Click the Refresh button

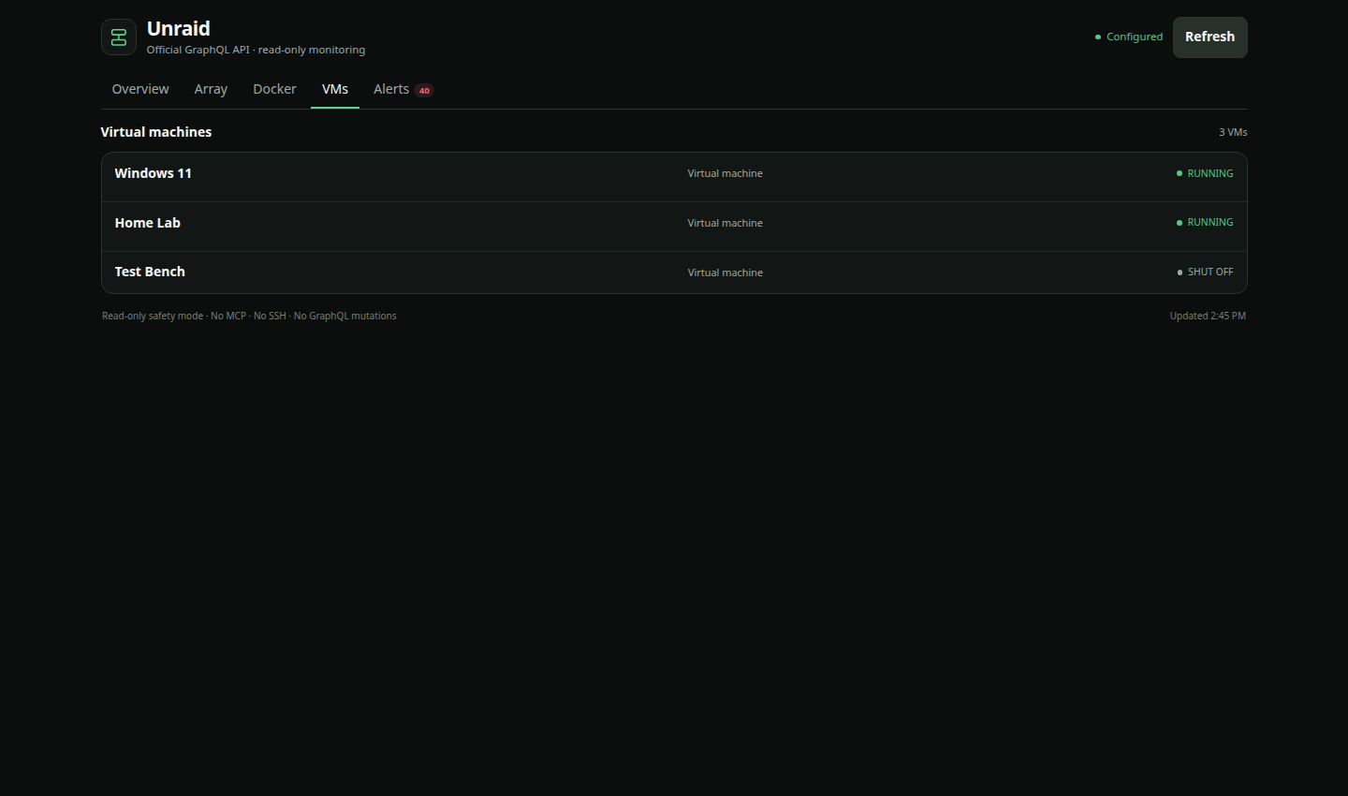[1210, 37]
